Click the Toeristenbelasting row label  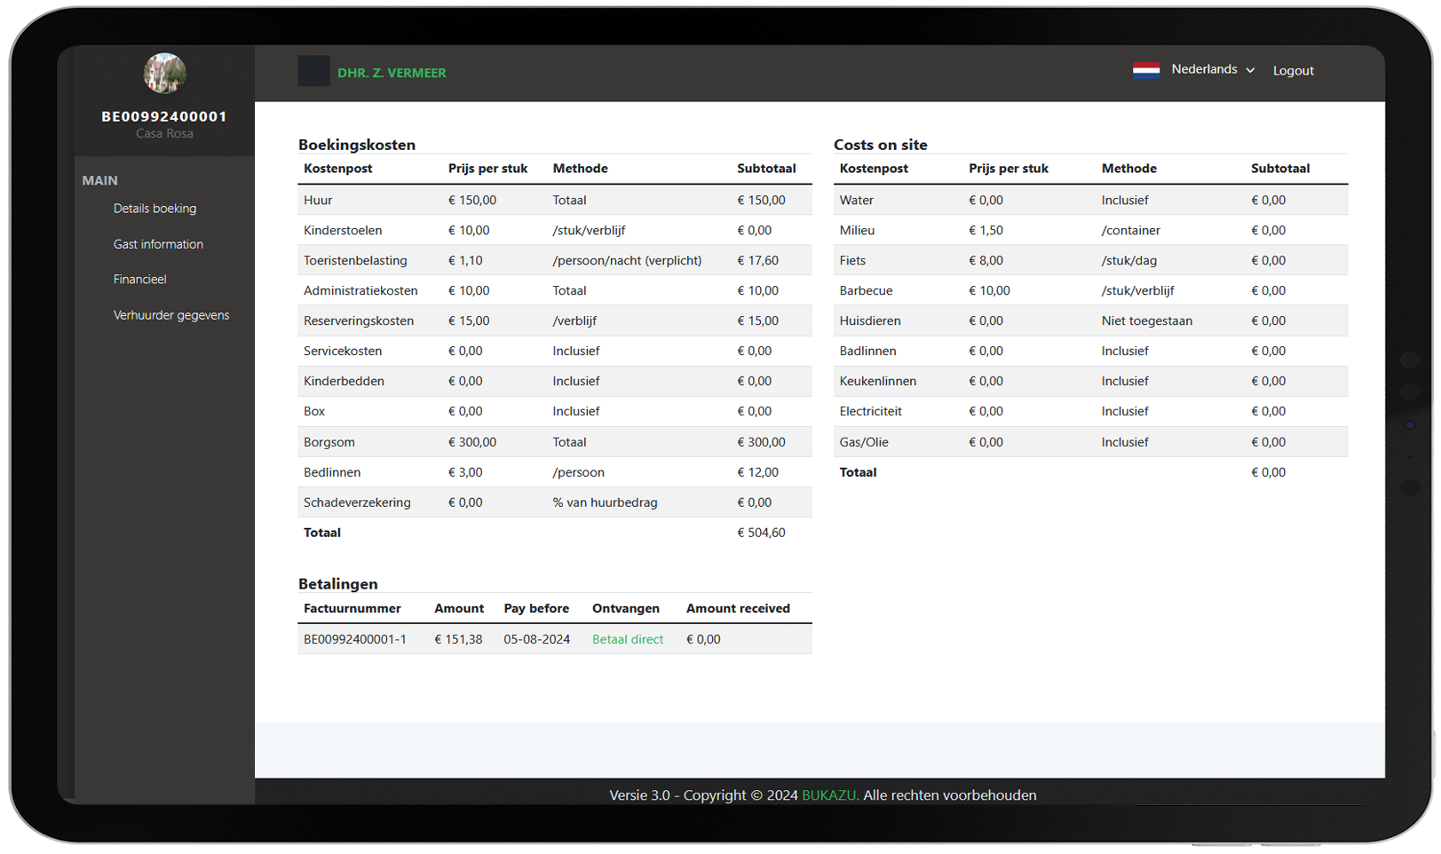click(x=355, y=260)
